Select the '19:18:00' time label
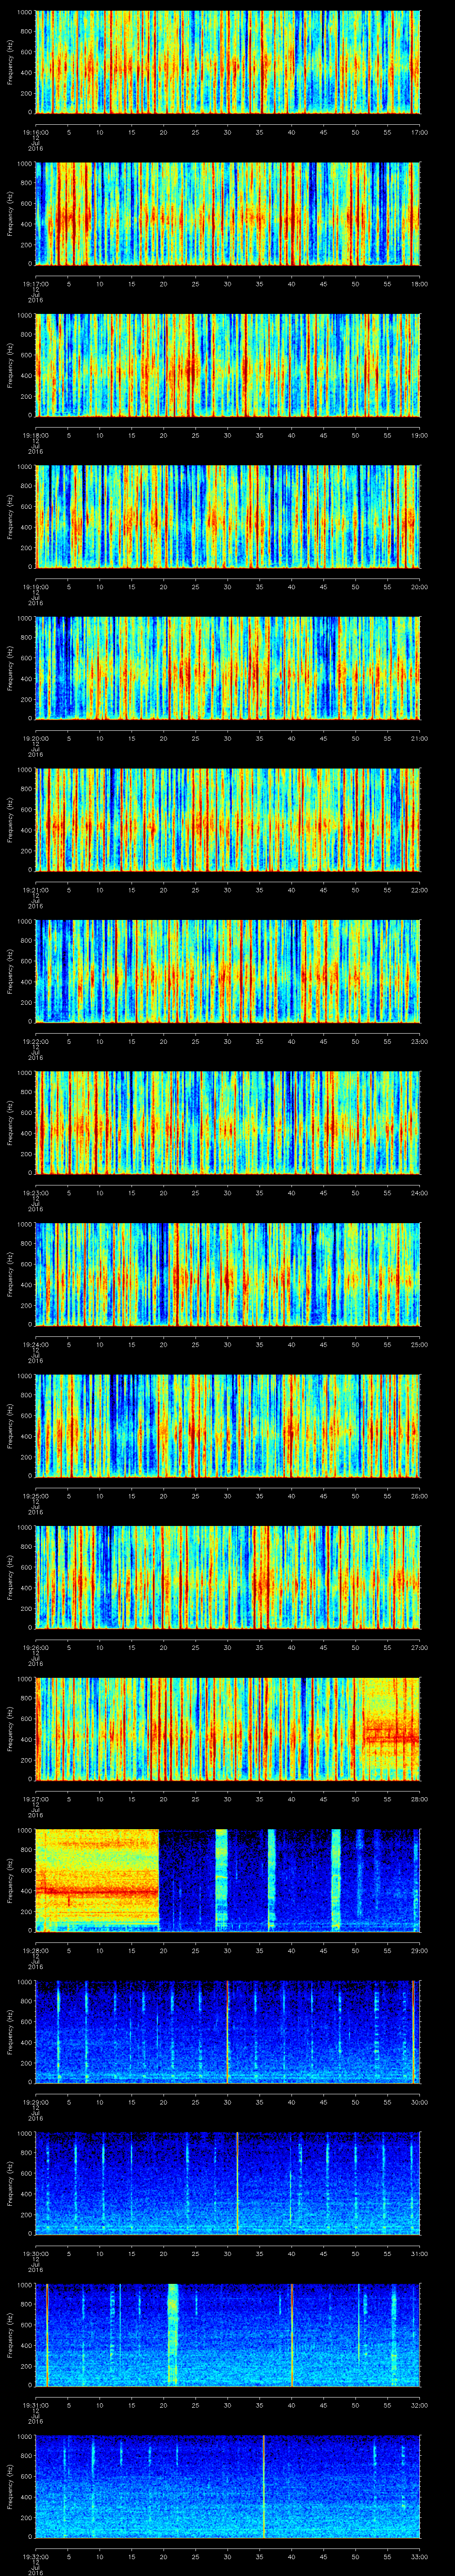The height and width of the screenshot is (2576, 455). click(36, 434)
